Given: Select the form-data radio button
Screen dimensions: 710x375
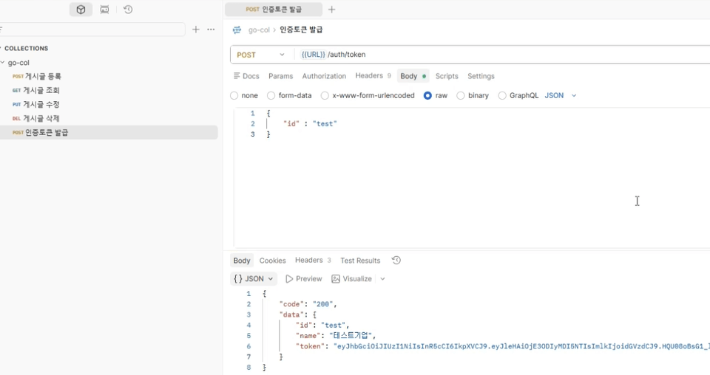Looking at the screenshot, I should [271, 95].
